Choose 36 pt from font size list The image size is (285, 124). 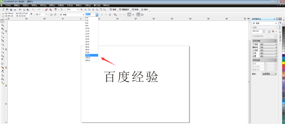(92, 47)
